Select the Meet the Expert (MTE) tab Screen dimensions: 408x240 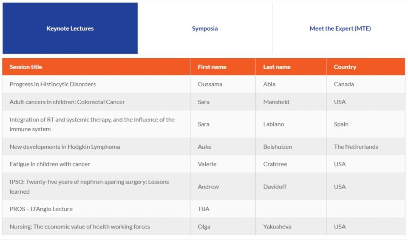[340, 28]
